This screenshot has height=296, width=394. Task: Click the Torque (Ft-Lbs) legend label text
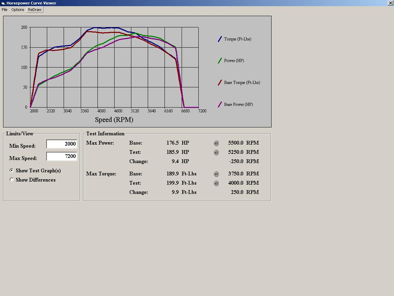tap(238, 39)
